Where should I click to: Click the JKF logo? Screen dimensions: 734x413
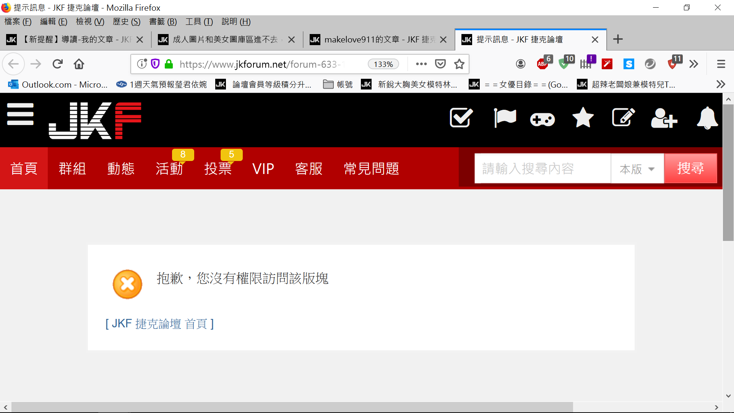click(x=95, y=120)
